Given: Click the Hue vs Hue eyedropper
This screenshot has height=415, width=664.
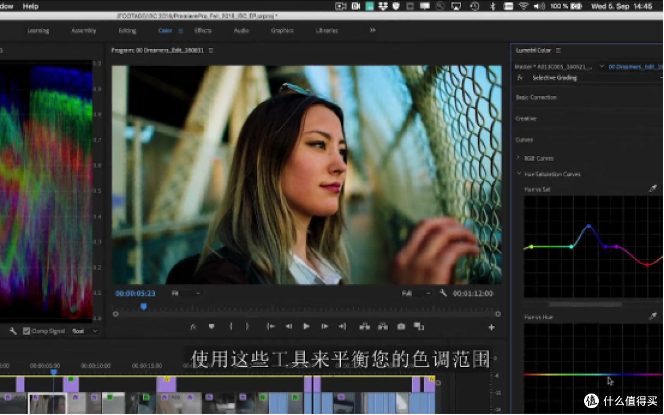Looking at the screenshot, I should (x=652, y=316).
